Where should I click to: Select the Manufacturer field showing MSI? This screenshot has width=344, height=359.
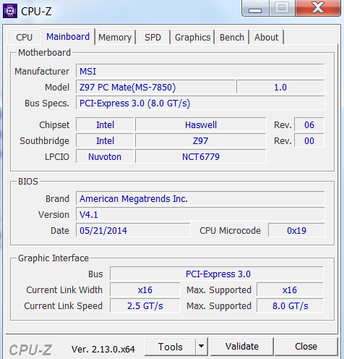click(200, 72)
